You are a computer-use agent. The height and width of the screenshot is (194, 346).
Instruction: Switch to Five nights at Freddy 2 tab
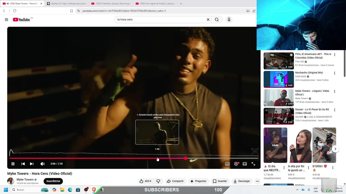pos(155,4)
